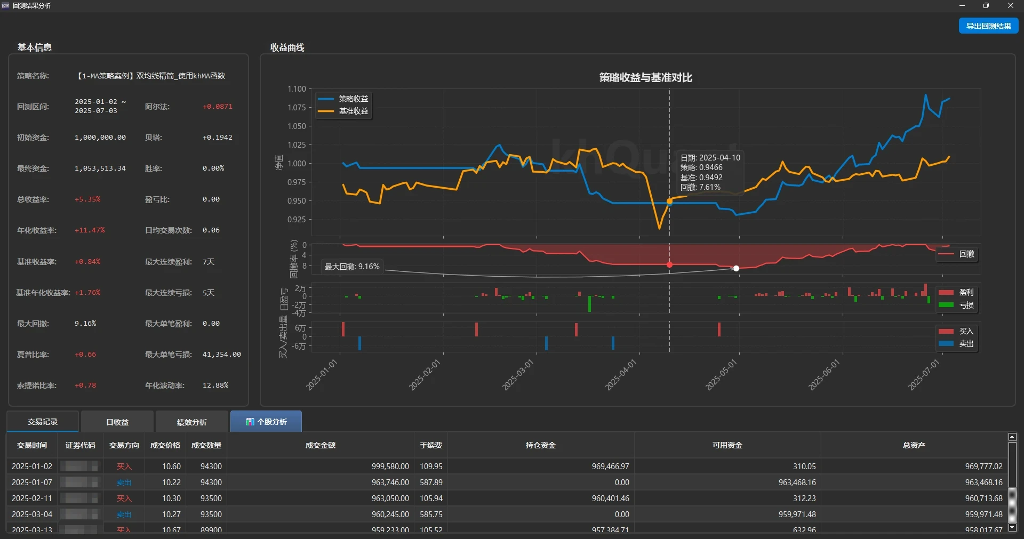Click the 成交价格 column header
1024x539 pixels.
165,445
